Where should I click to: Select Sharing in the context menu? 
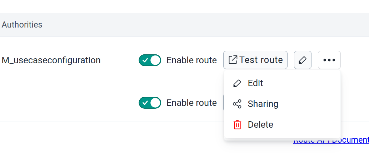(282, 104)
